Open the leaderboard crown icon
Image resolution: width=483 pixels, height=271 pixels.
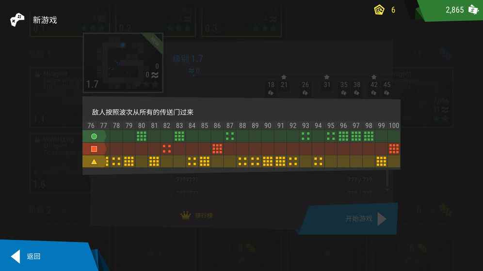pyautogui.click(x=185, y=215)
